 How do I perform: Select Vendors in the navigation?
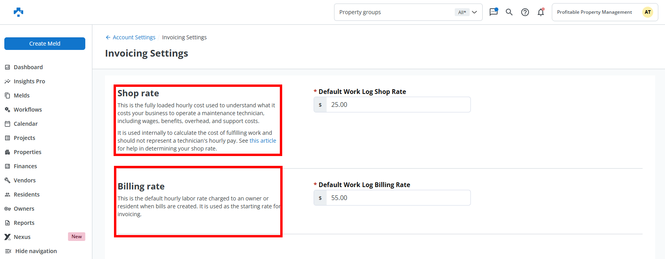click(24, 180)
